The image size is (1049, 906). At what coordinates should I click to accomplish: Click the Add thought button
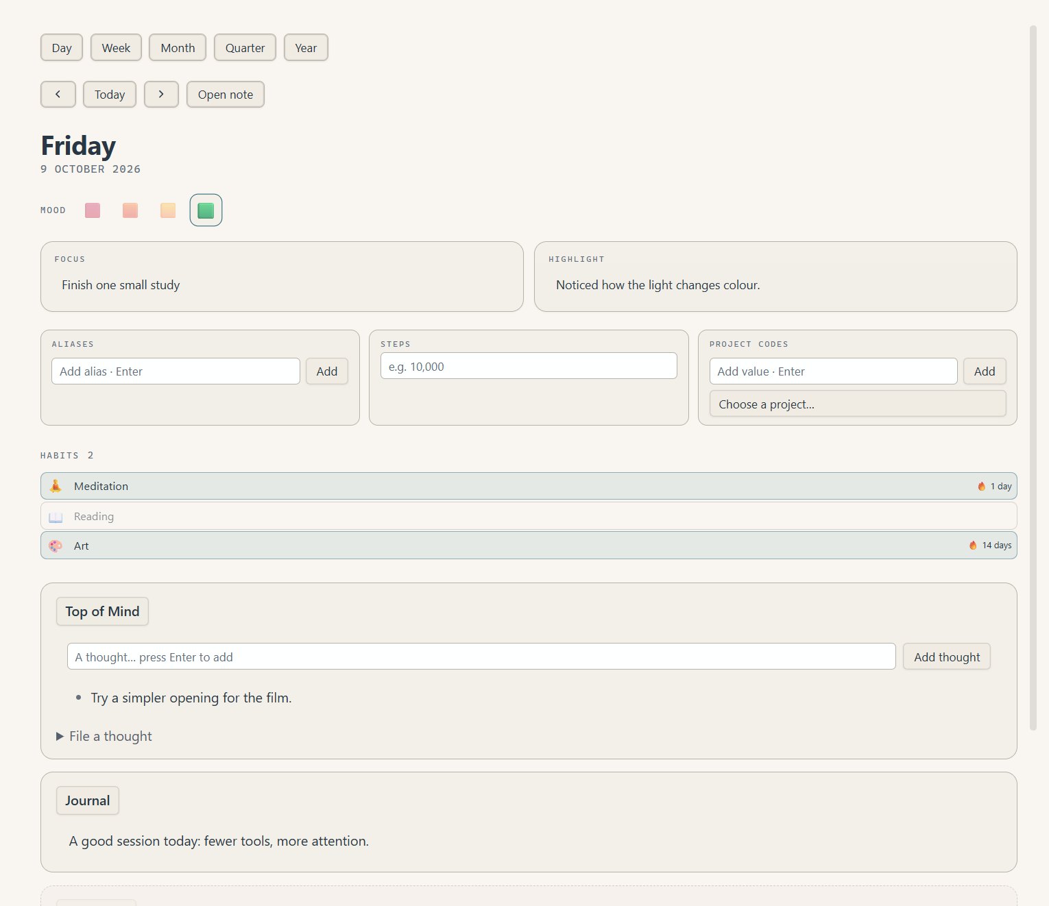point(947,657)
